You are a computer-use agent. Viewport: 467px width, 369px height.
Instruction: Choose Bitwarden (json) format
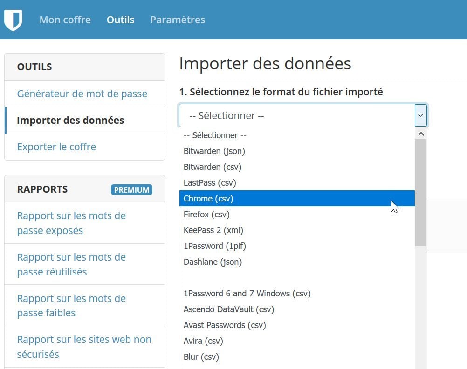tap(297, 151)
